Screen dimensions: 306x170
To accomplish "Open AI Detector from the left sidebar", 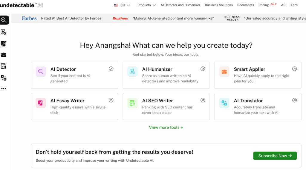I will point(4,20).
